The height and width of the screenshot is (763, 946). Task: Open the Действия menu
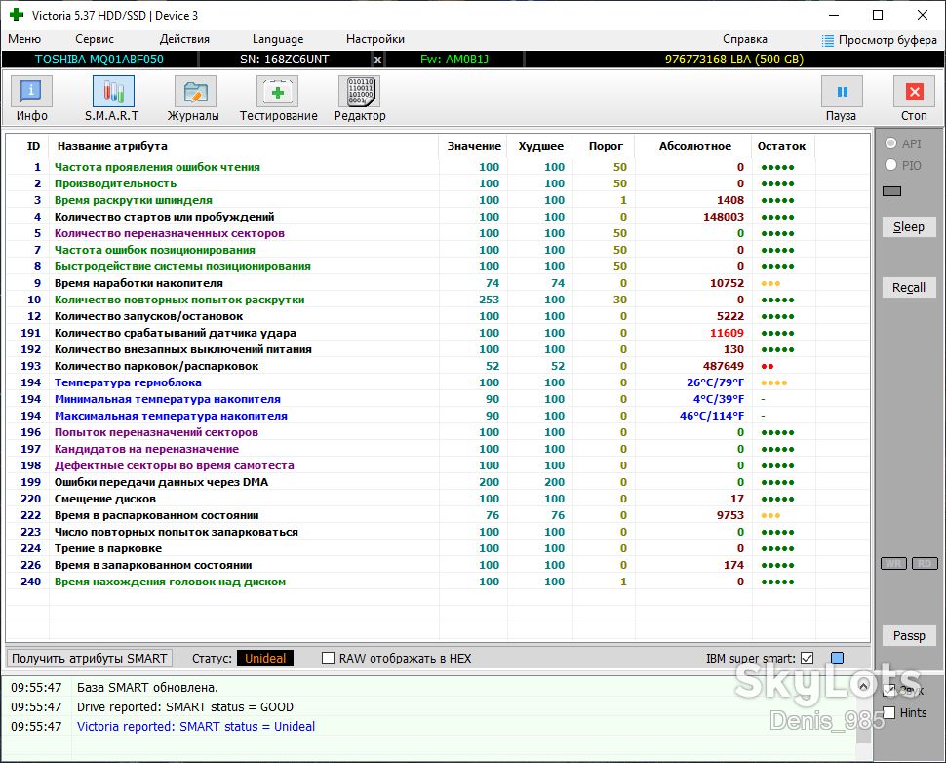pos(184,39)
